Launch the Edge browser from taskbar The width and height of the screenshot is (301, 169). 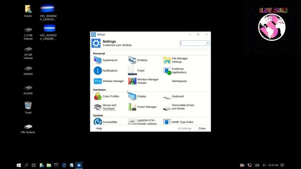pyautogui.click(x=64, y=165)
